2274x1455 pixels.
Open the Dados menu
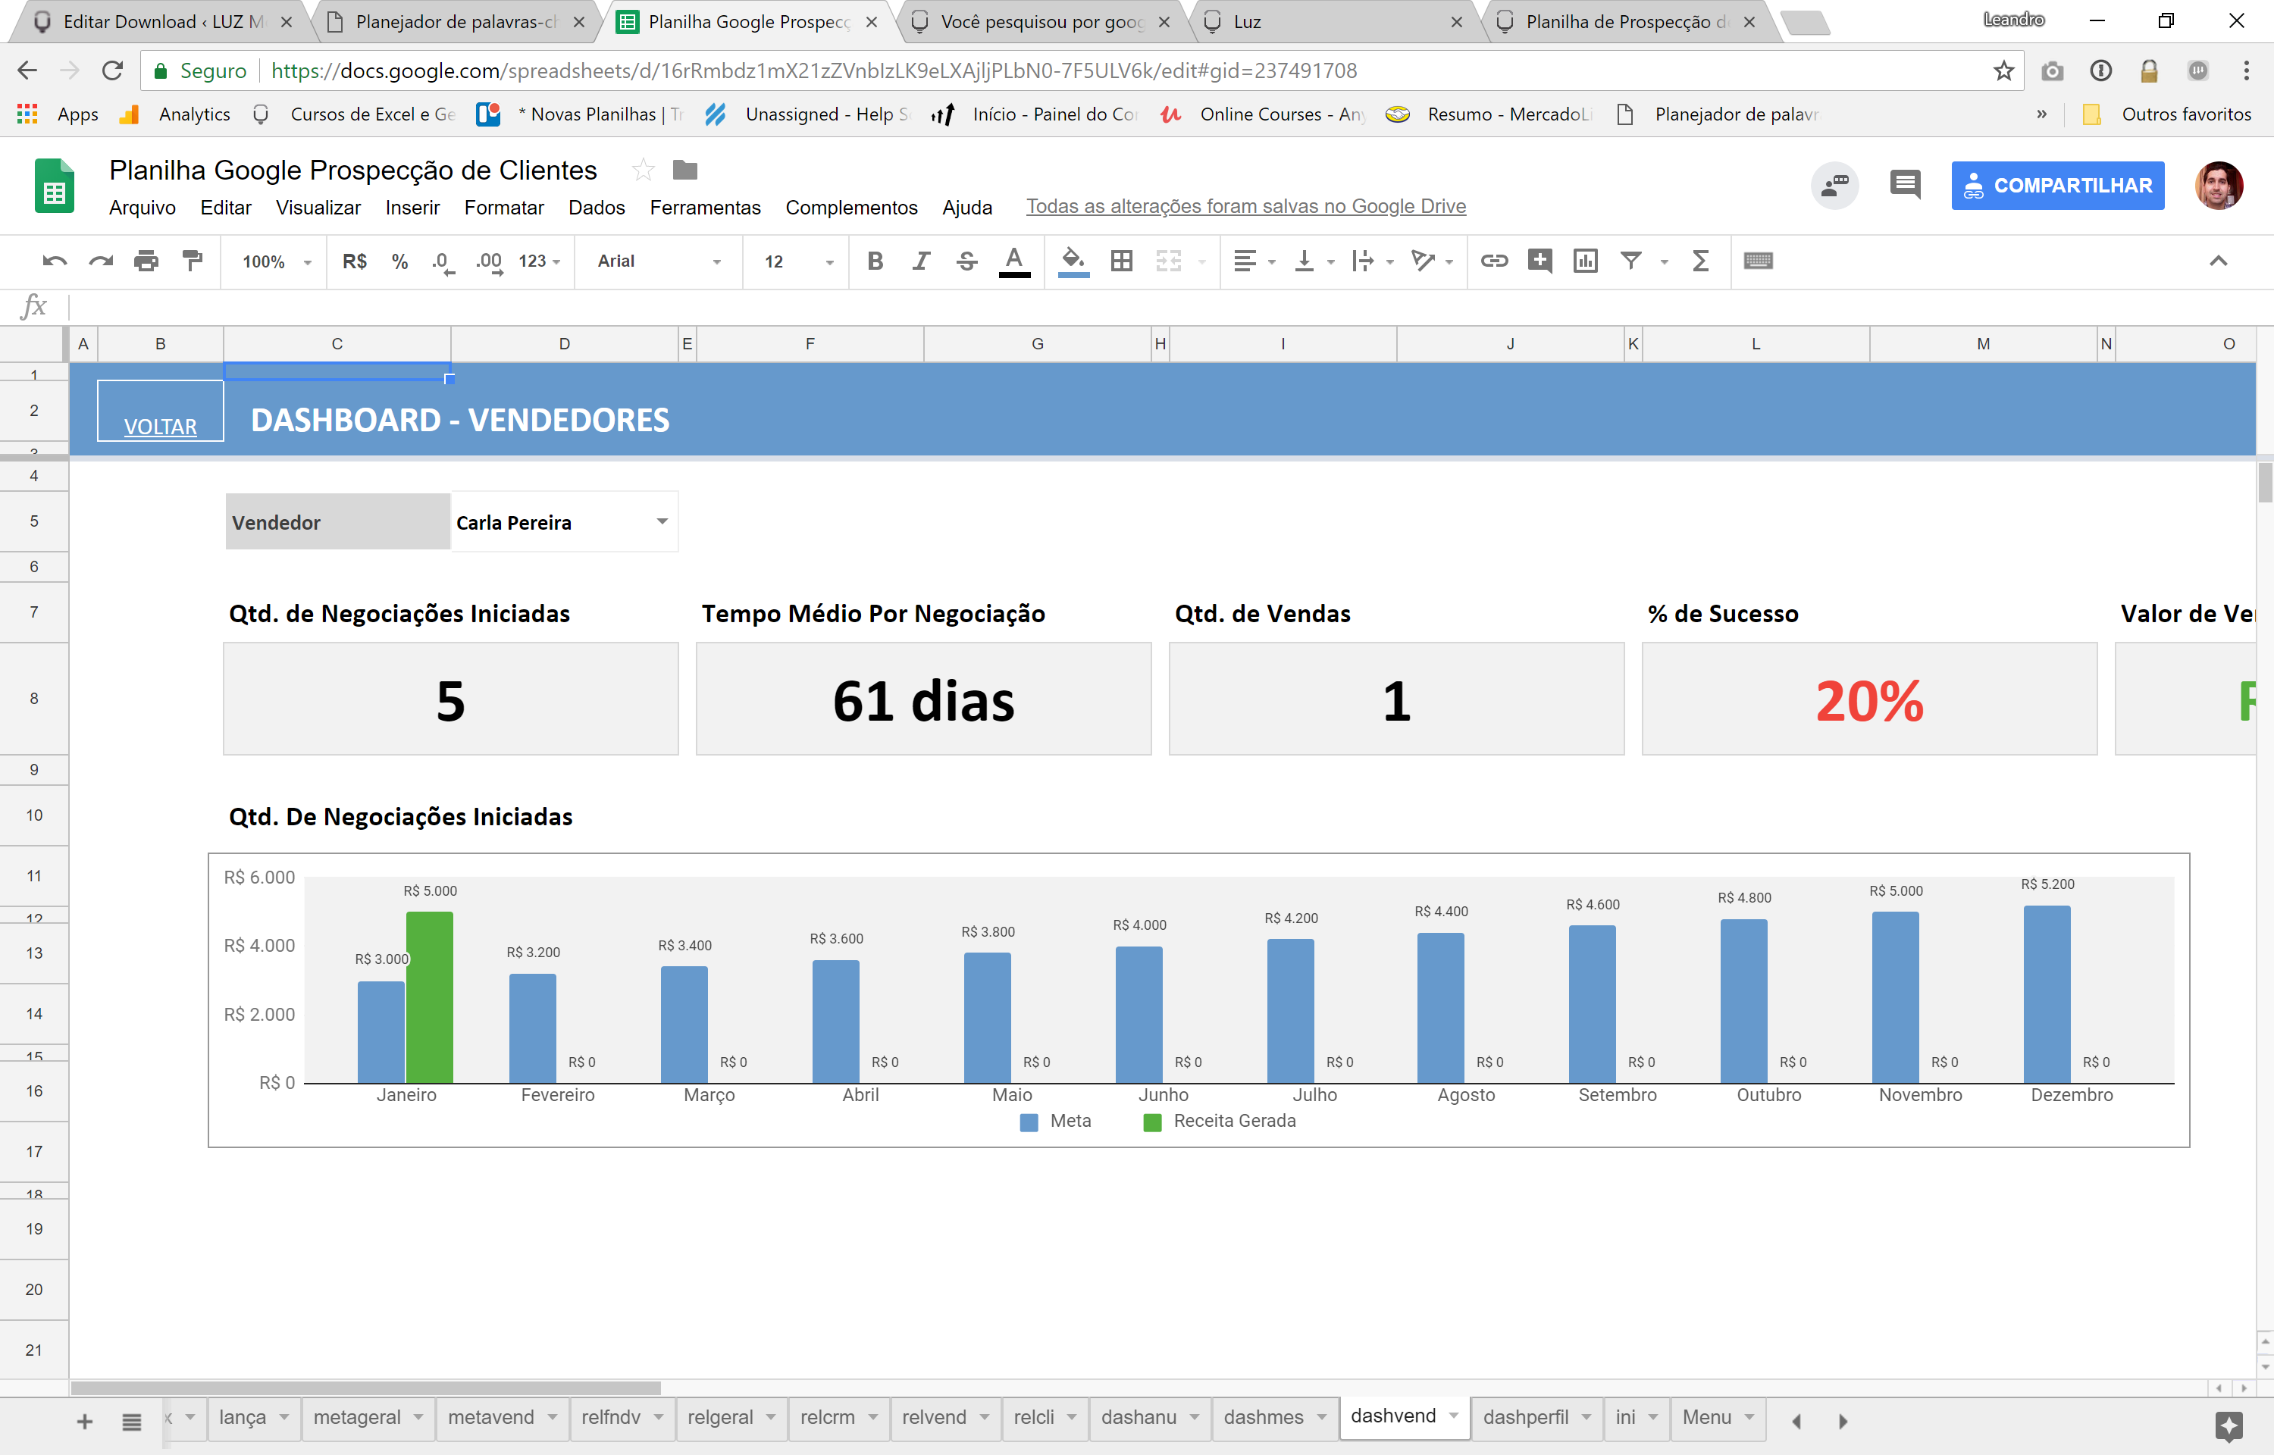point(596,208)
